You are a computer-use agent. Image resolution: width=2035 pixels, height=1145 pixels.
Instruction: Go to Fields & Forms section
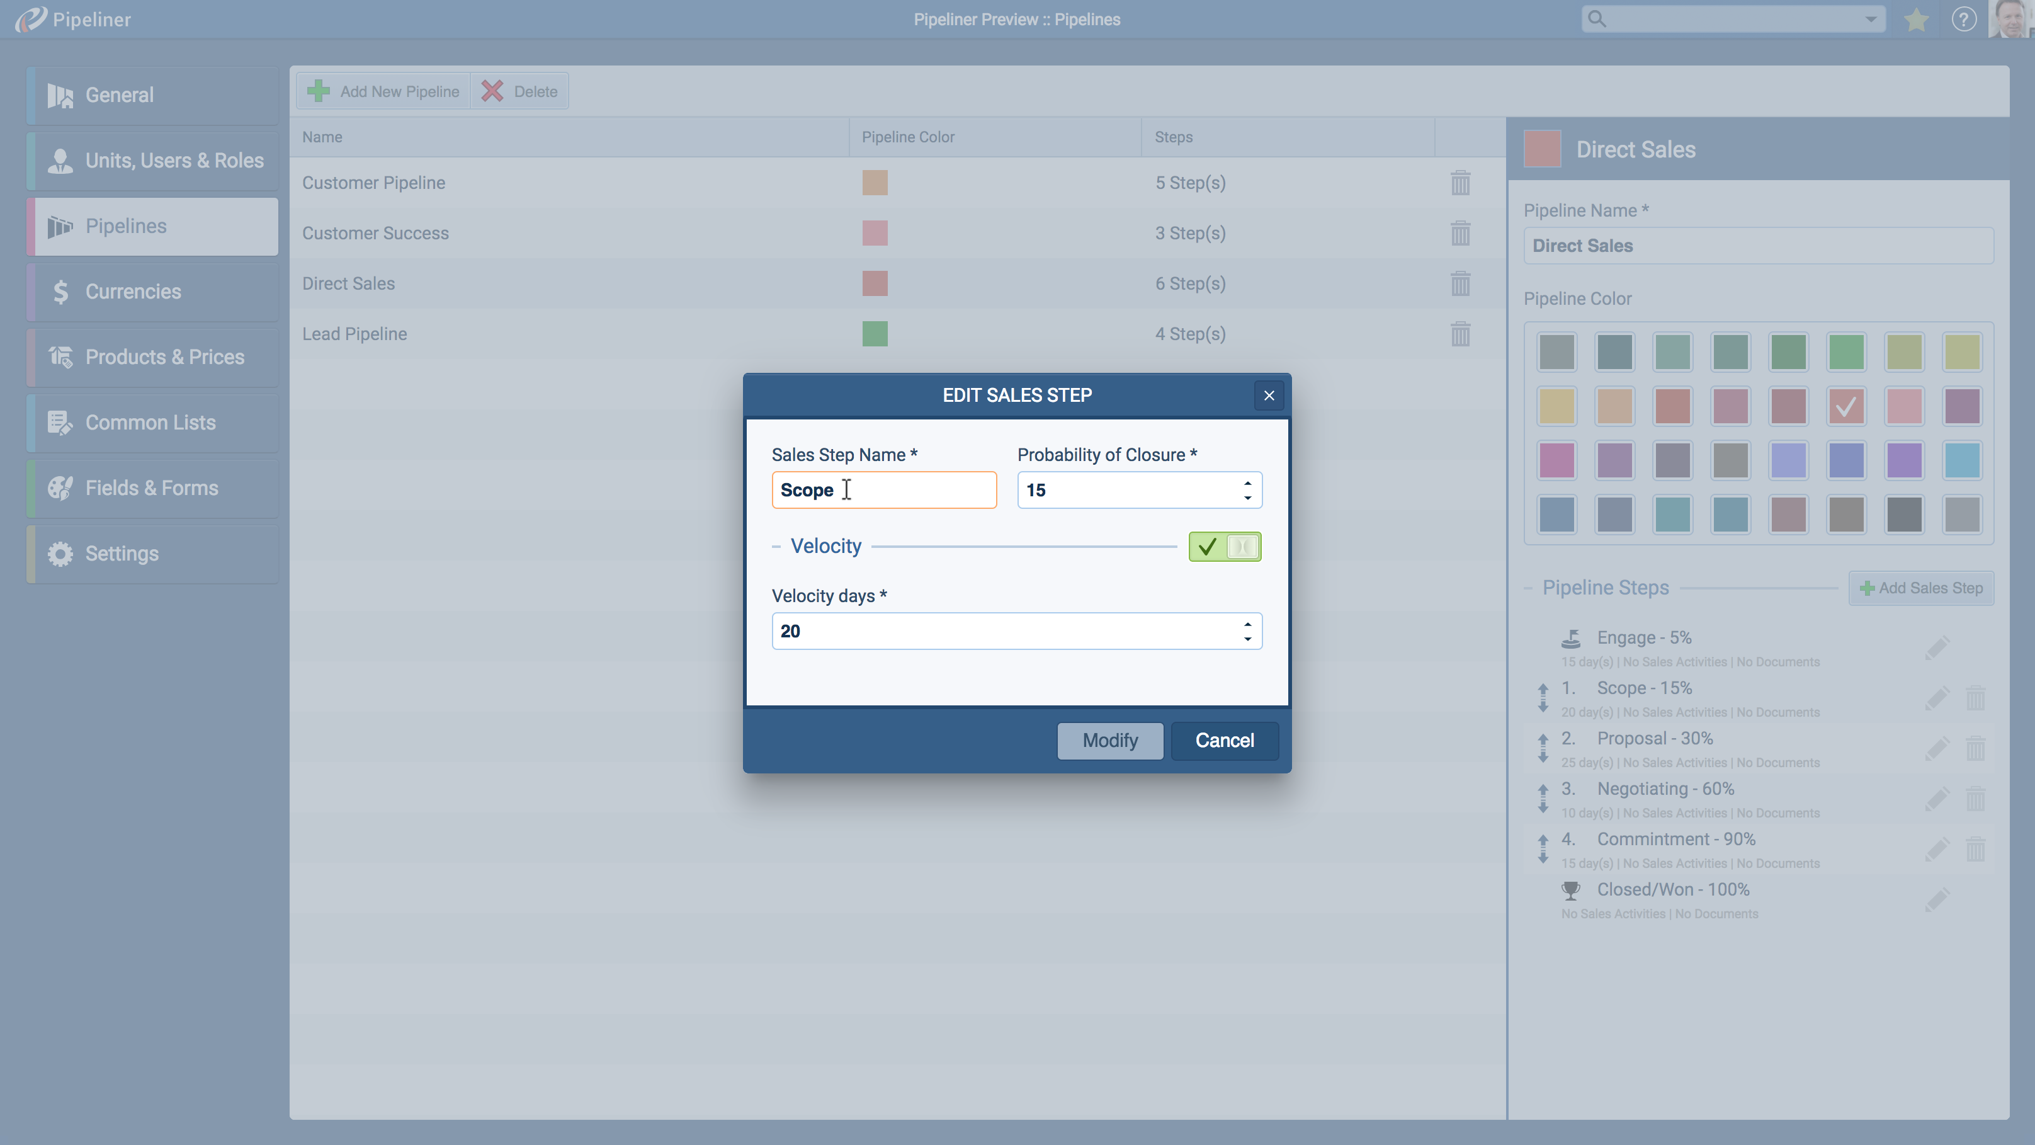click(x=152, y=488)
